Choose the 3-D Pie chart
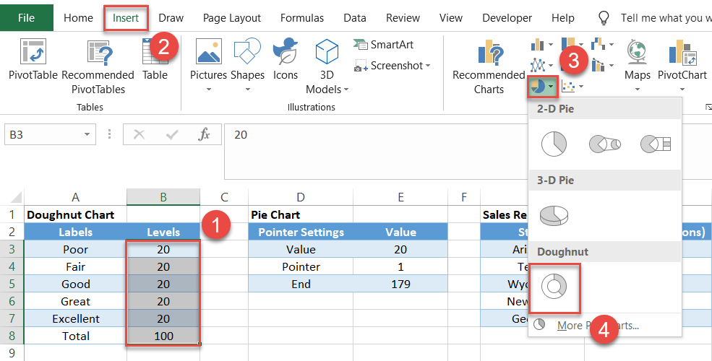Viewport: 712px width, 361px height. [554, 215]
